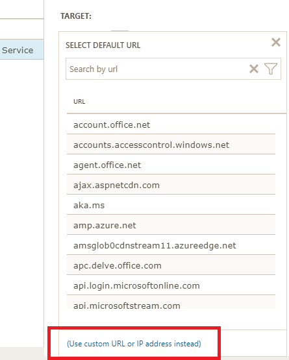Screen dimensions: 289x360
Task: Choose api.microsoftstream.com row
Action: 171,303
